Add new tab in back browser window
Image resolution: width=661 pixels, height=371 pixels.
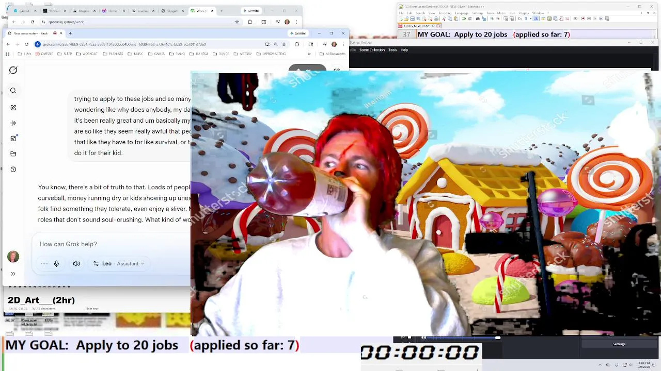click(x=221, y=11)
